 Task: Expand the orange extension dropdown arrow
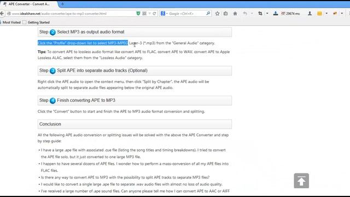342,14
